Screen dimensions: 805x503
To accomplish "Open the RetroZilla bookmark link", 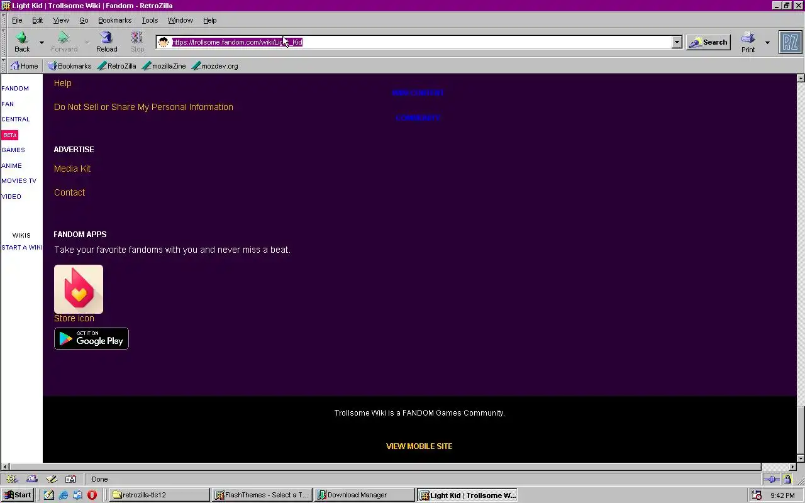I will click(116, 65).
